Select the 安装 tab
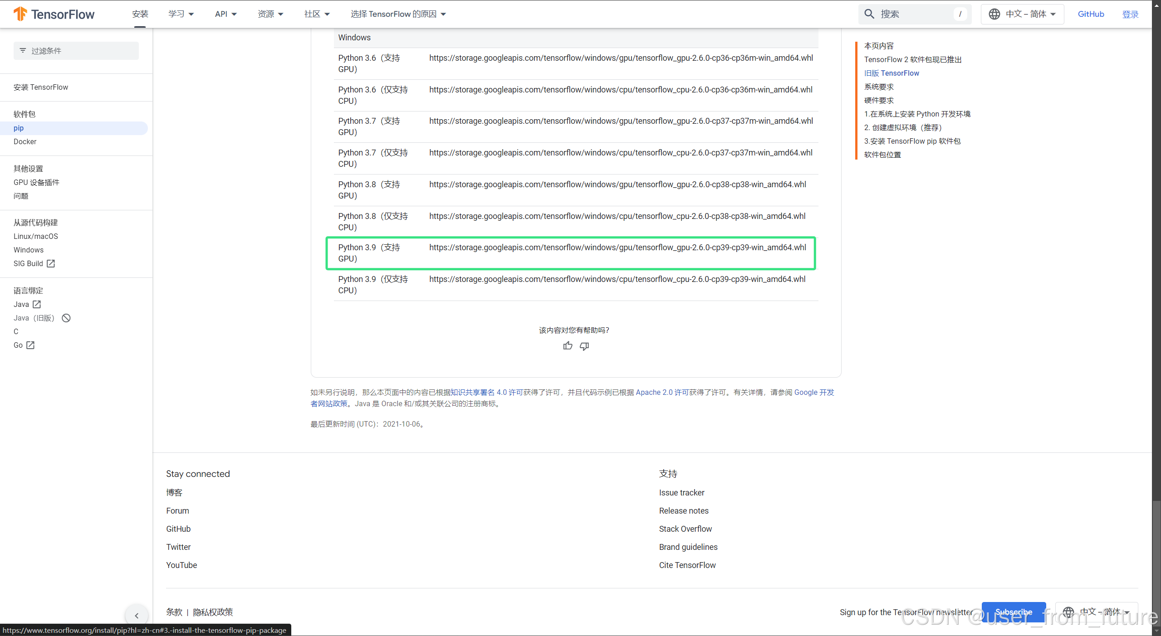This screenshot has width=1161, height=636. point(140,14)
